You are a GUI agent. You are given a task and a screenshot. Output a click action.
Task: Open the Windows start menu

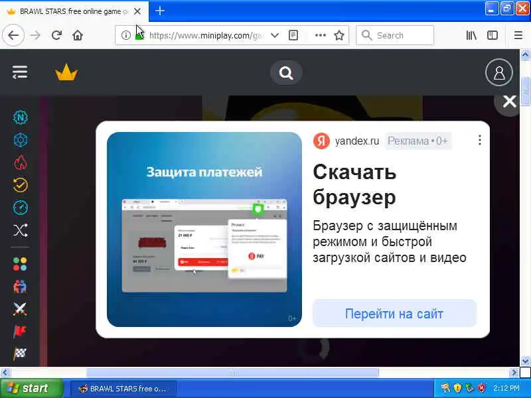tap(31, 388)
